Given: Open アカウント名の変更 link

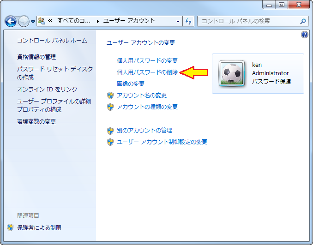Looking at the screenshot, I should (141, 95).
